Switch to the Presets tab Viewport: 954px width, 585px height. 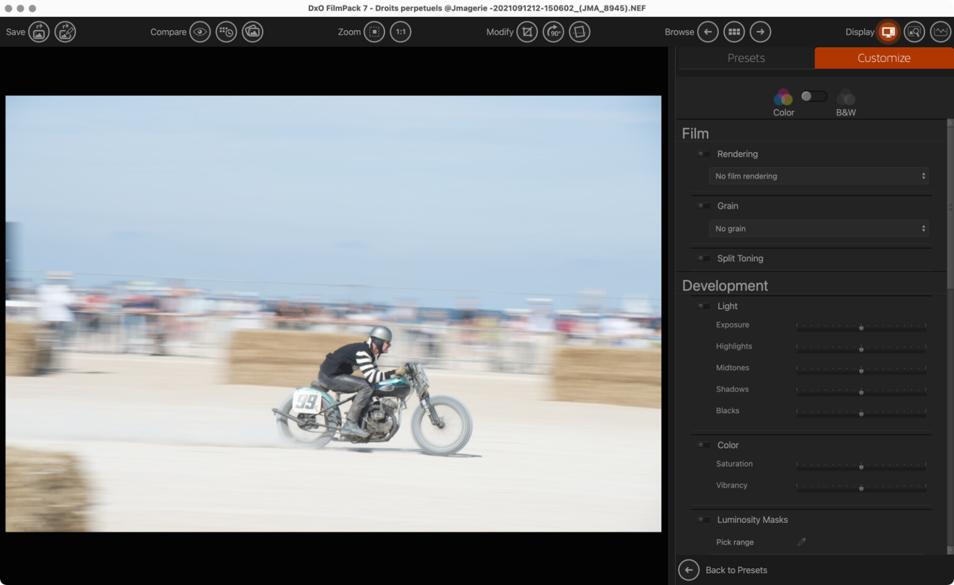[746, 58]
